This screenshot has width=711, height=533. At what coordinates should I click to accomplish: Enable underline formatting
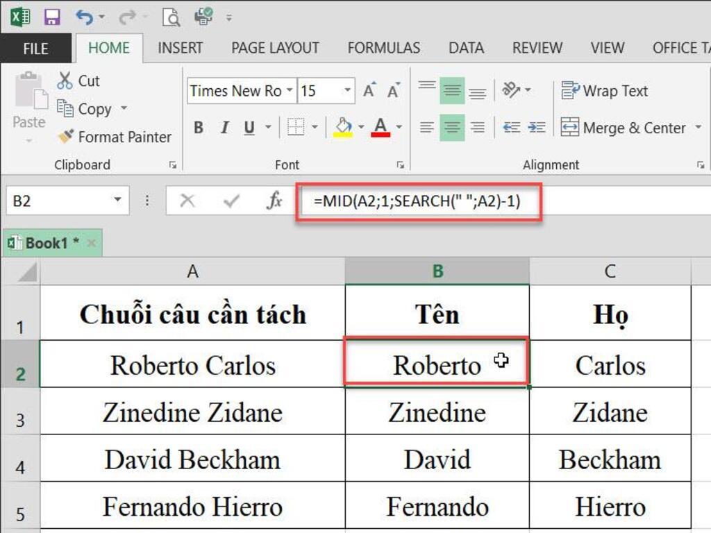(248, 128)
